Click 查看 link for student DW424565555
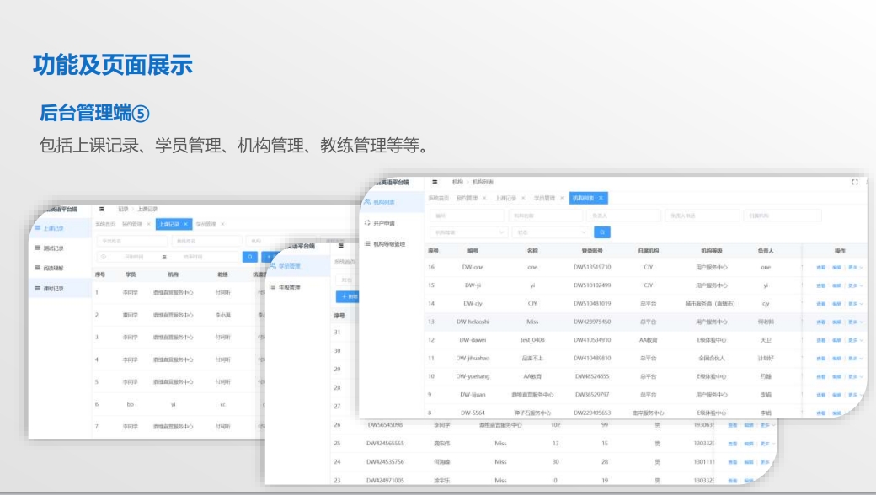This screenshot has height=495, width=876. click(x=733, y=444)
